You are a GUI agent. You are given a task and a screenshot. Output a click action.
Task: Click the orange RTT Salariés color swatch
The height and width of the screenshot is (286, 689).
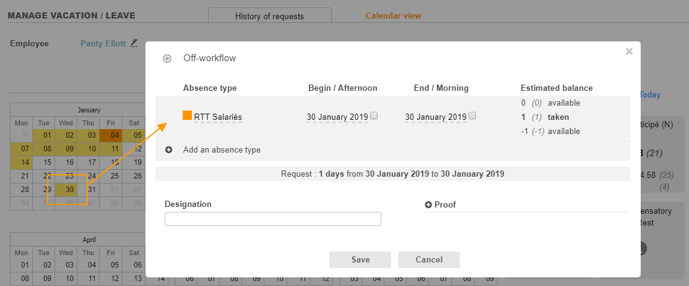[x=187, y=116]
